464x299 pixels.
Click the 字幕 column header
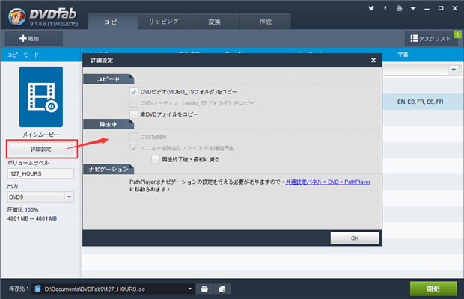coord(403,55)
